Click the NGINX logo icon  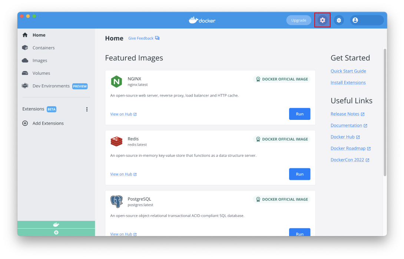point(116,81)
